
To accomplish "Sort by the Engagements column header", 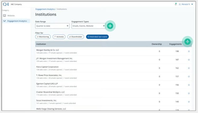I will tap(175, 44).
